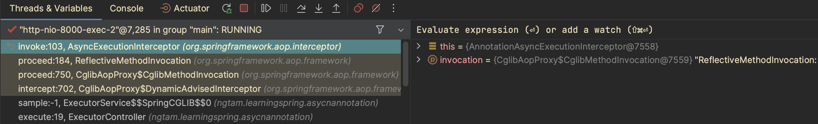Click the frames list scrollbar
Screen dimensions: 818x124
coord(405,64)
